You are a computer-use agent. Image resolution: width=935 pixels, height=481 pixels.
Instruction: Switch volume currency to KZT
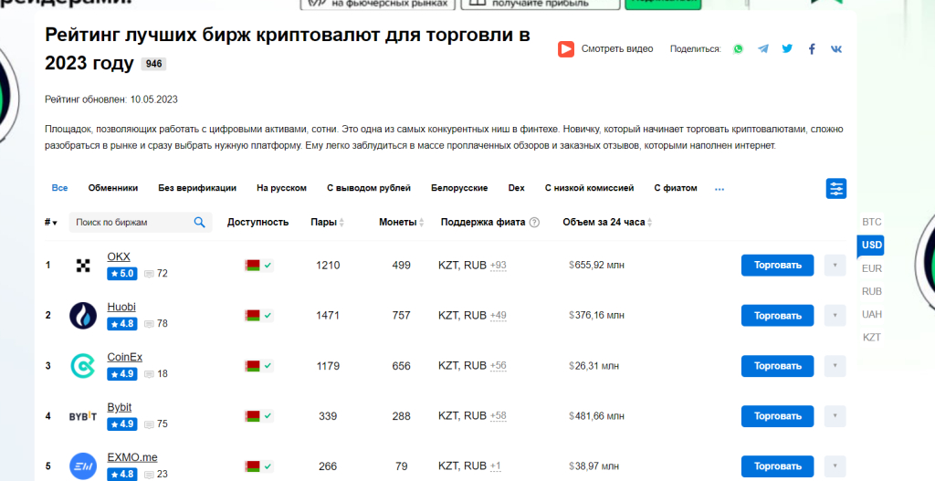871,338
